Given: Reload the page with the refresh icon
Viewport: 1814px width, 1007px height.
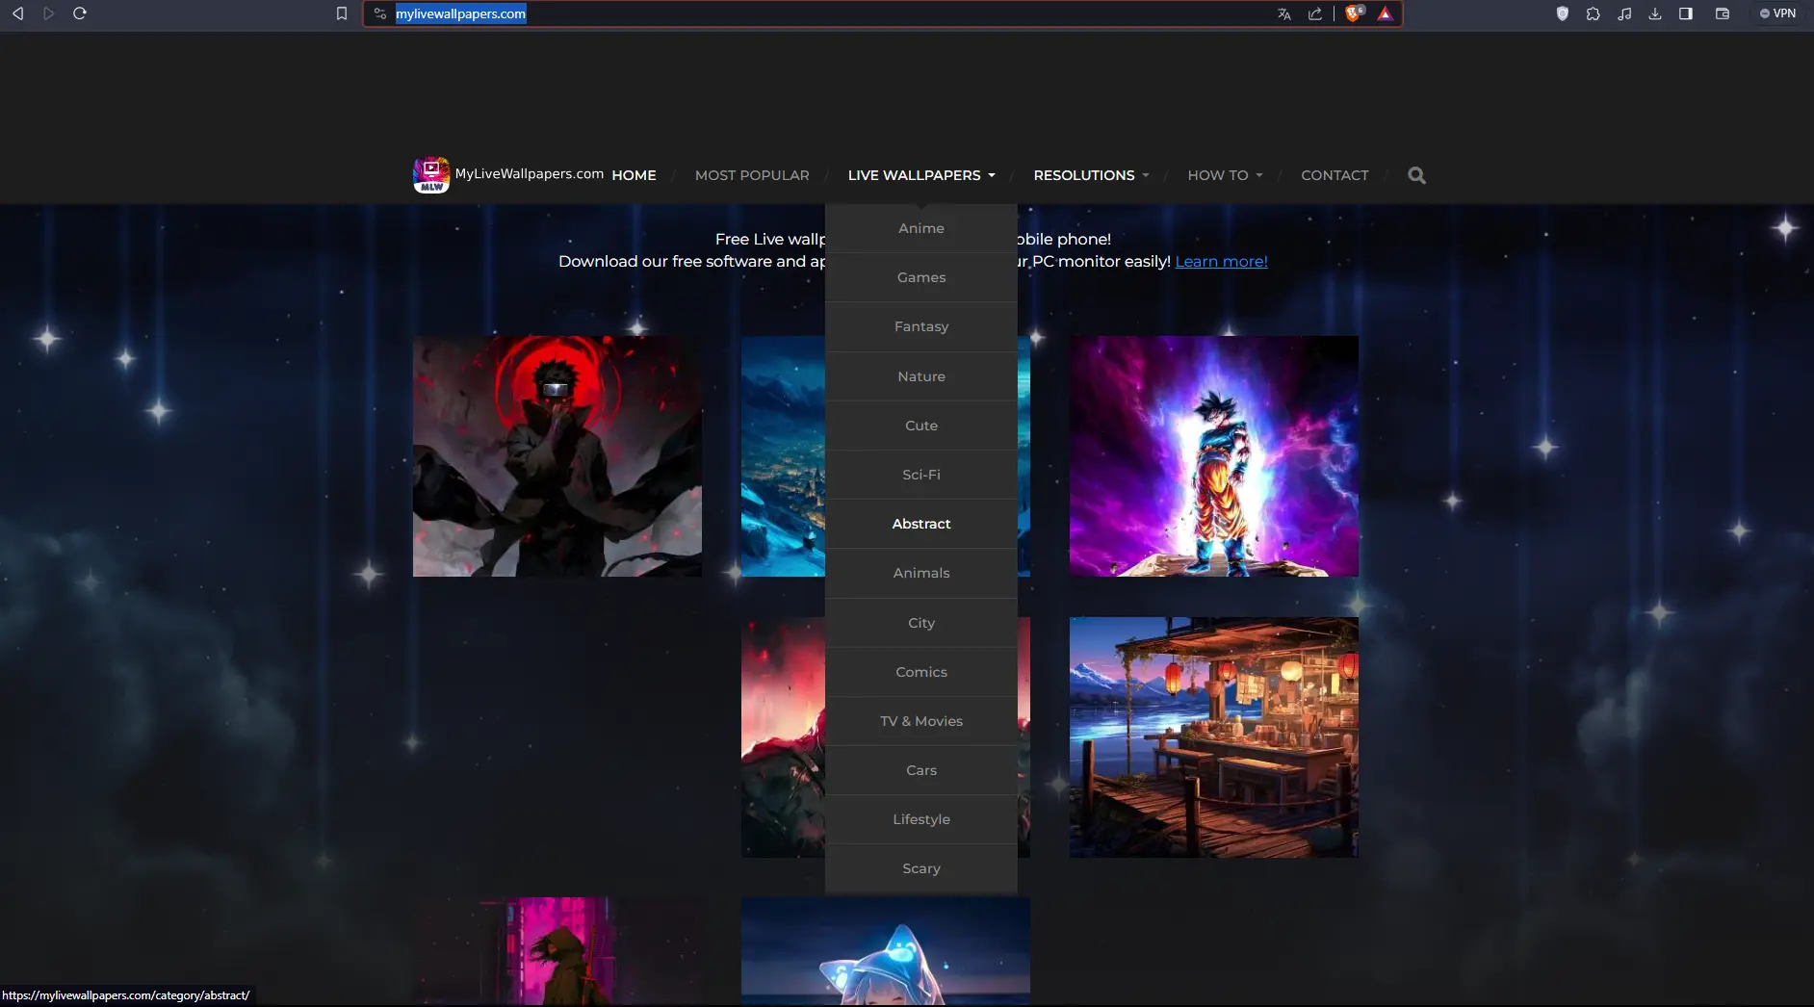Looking at the screenshot, I should point(80,13).
